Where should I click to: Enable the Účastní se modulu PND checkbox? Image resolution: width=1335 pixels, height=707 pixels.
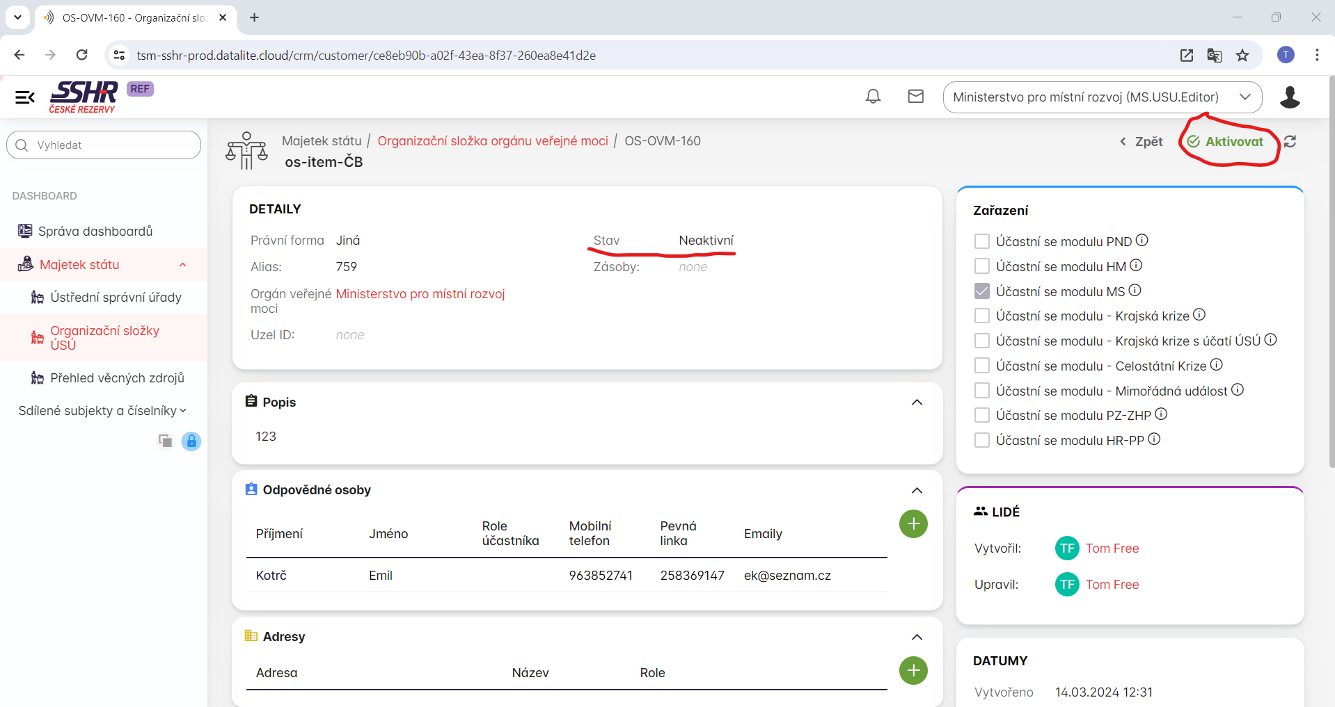click(x=982, y=241)
